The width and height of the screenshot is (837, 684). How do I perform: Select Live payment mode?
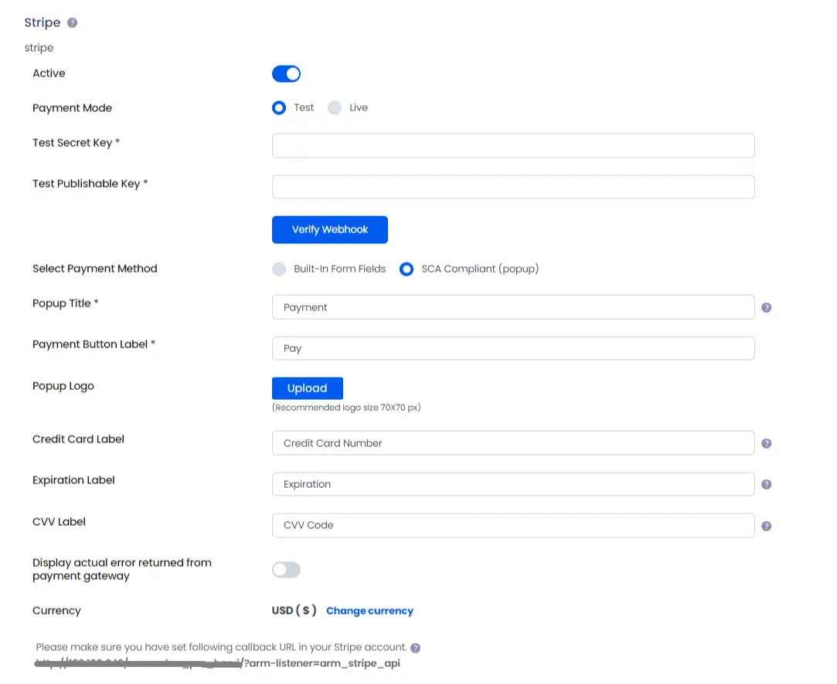click(335, 108)
